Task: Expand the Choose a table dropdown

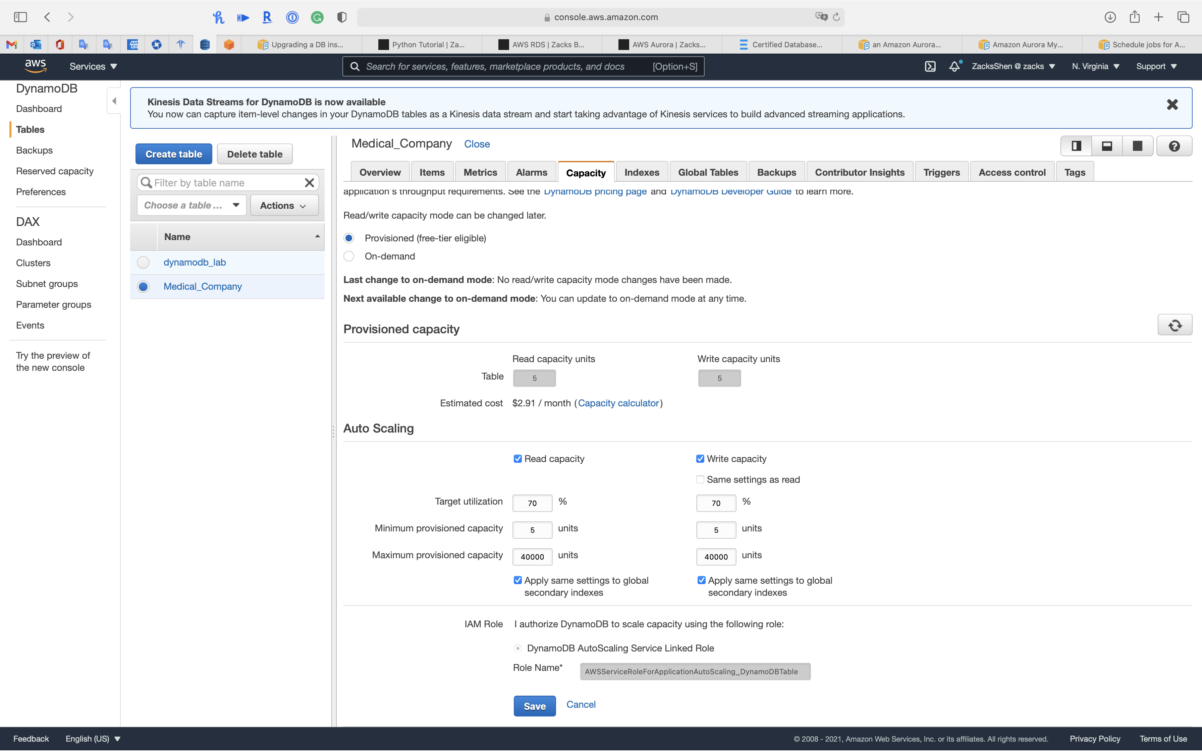Action: coord(191,206)
